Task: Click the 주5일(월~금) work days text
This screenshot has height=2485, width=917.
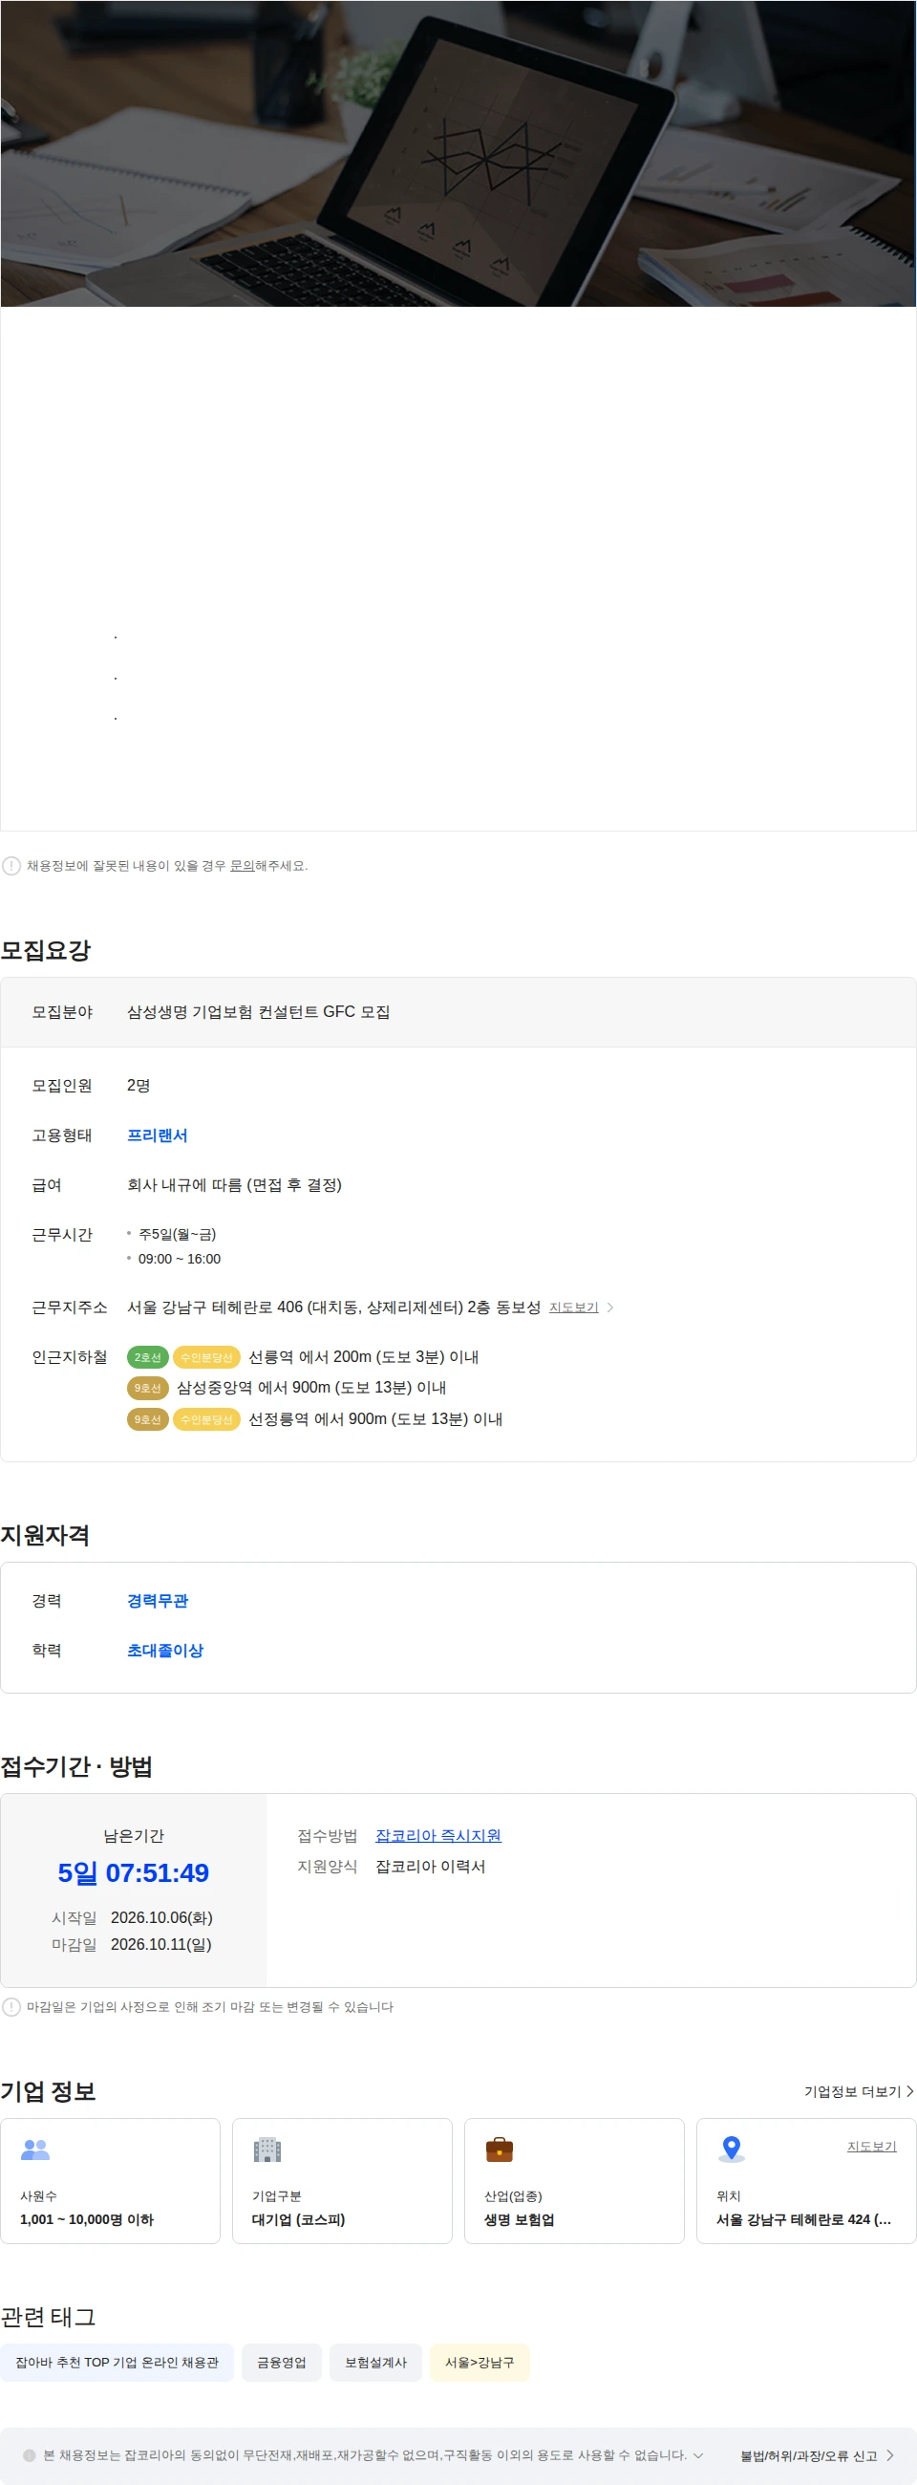Action: (x=178, y=1234)
